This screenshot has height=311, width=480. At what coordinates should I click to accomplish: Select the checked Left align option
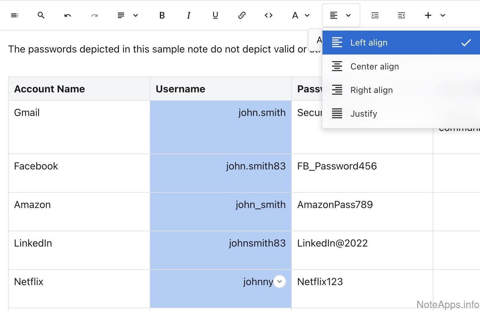[x=369, y=43]
